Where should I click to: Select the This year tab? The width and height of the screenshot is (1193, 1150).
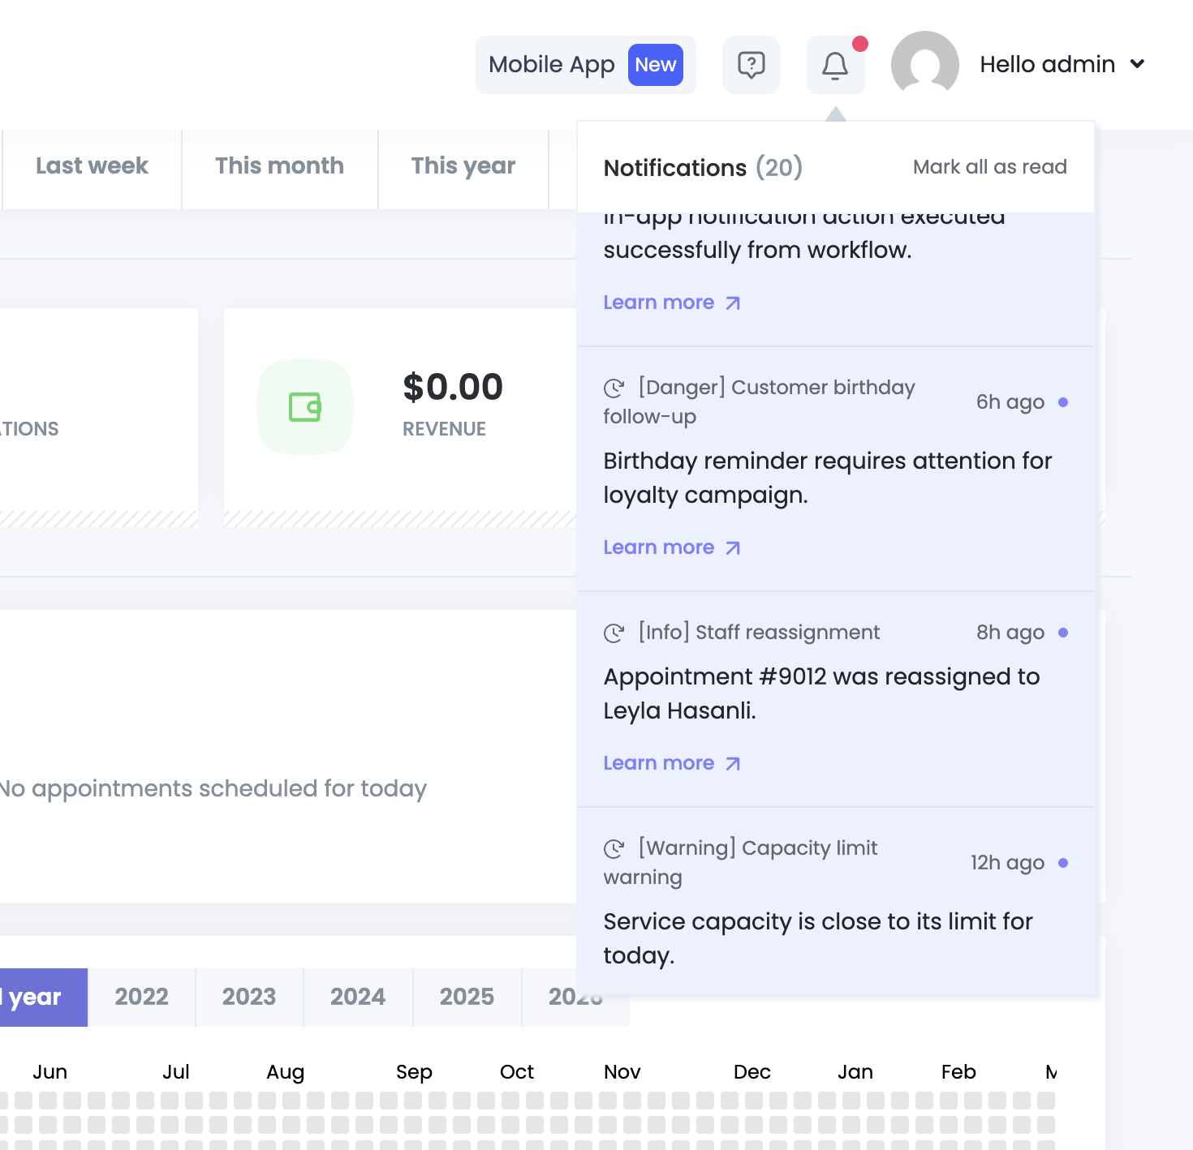tap(463, 166)
